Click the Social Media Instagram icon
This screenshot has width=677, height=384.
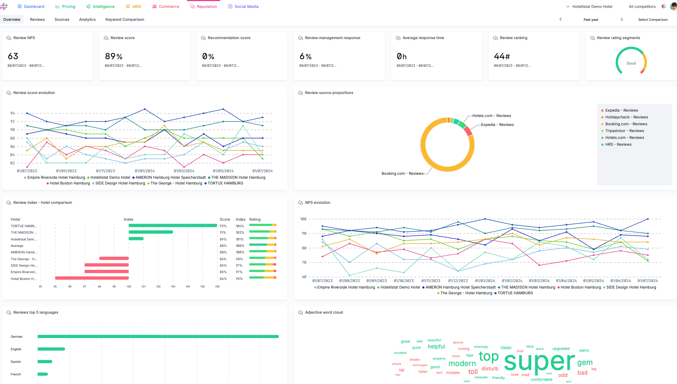click(230, 6)
